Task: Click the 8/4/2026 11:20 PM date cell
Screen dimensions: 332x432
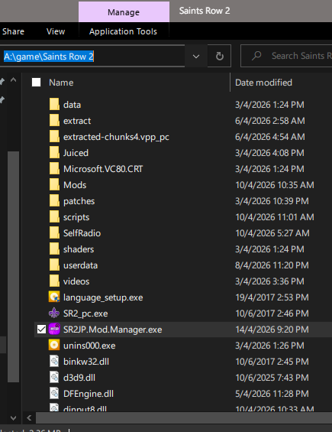Action: tap(272, 265)
